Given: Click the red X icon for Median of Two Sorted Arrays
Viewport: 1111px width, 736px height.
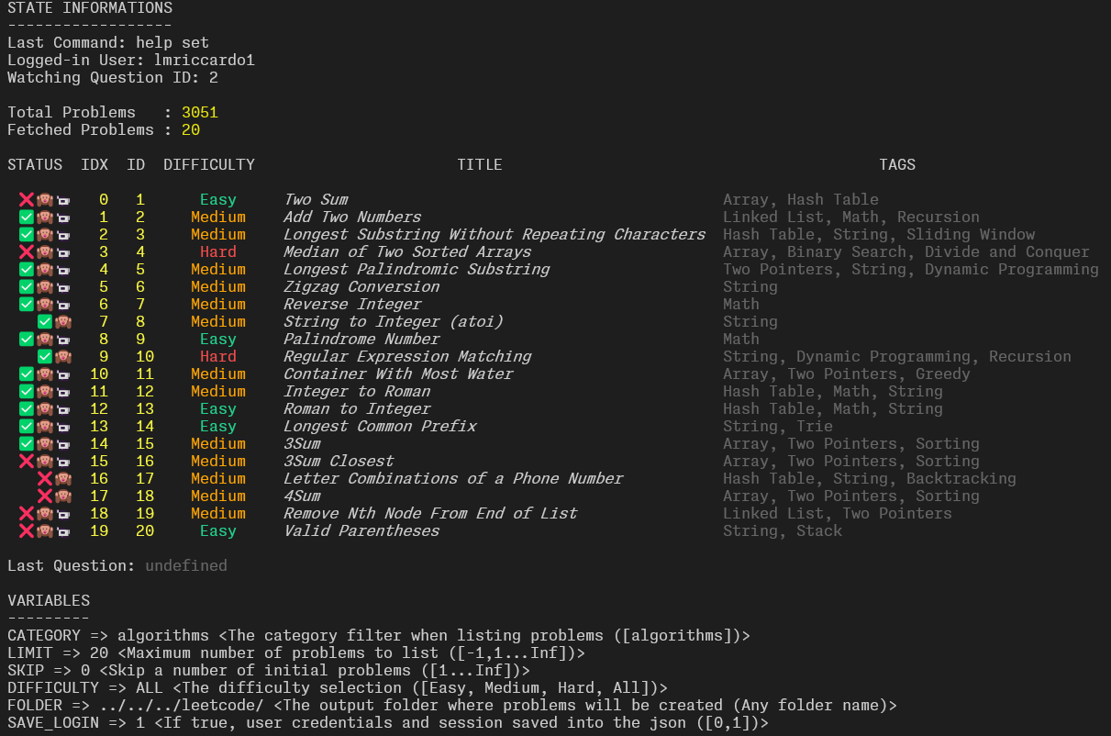Looking at the screenshot, I should (x=26, y=251).
